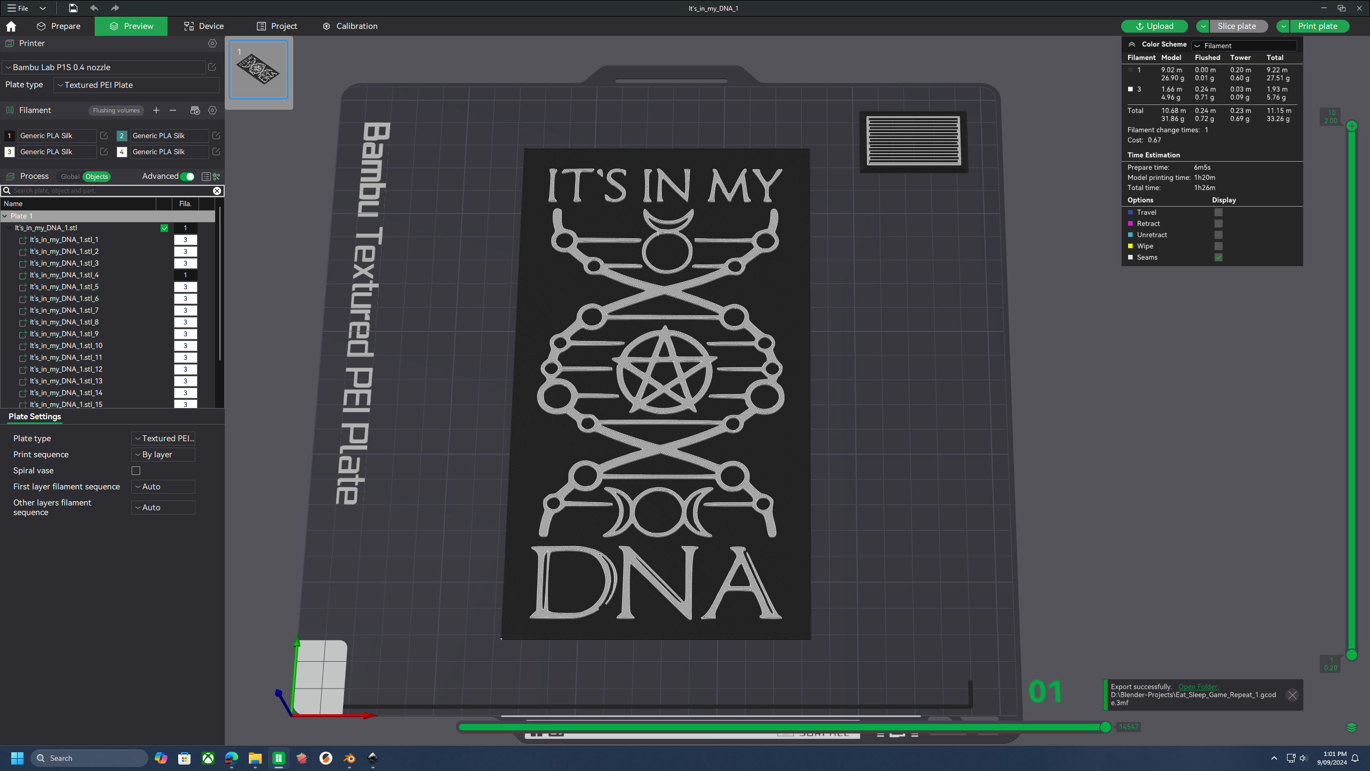Enable Wipe display checkbox
Screen dimensions: 1370x771
[x=1219, y=246]
